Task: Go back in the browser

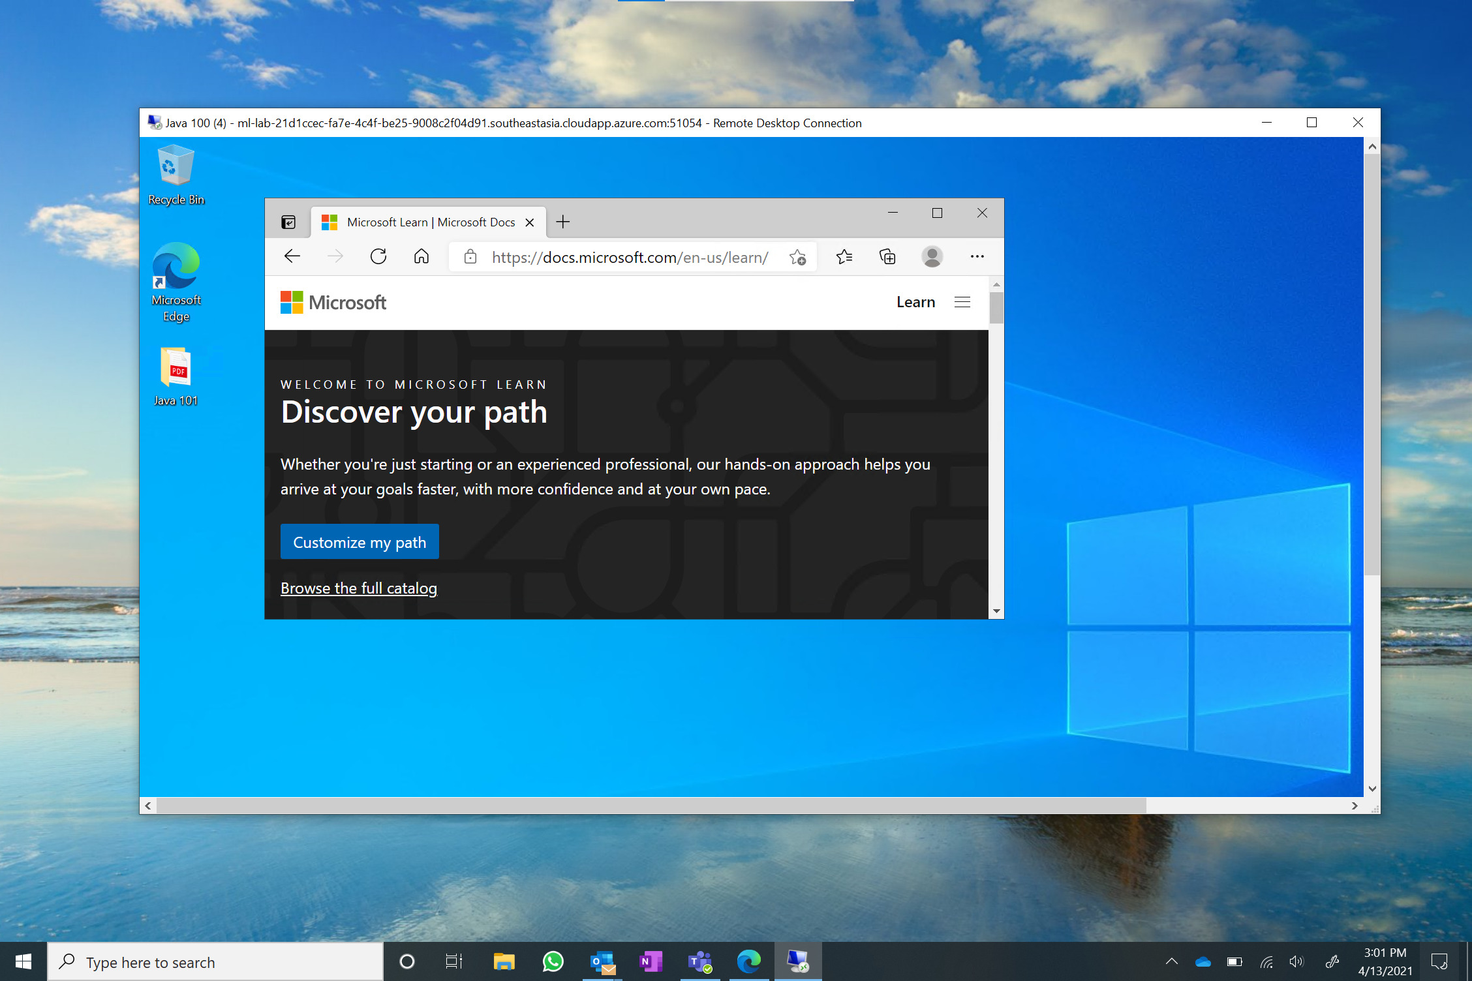Action: 292,256
